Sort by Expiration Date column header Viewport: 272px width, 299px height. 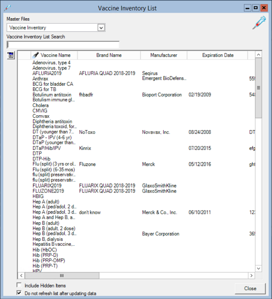pos(218,55)
